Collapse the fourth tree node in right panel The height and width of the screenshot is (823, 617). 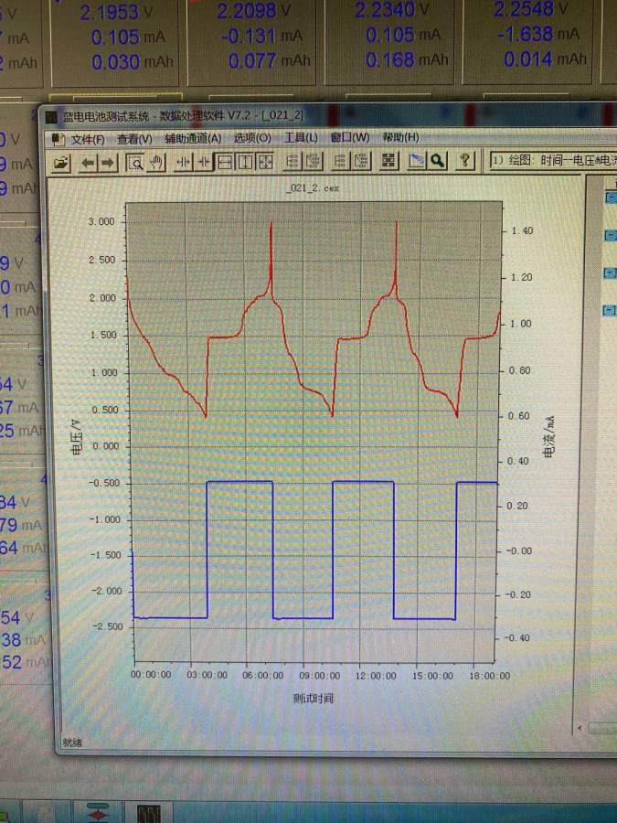point(609,311)
